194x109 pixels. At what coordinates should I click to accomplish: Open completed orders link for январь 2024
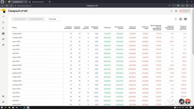point(96,69)
